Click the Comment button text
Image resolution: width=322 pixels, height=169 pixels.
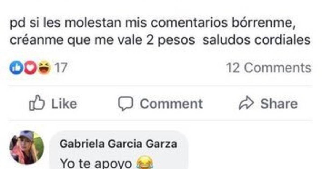(171, 104)
